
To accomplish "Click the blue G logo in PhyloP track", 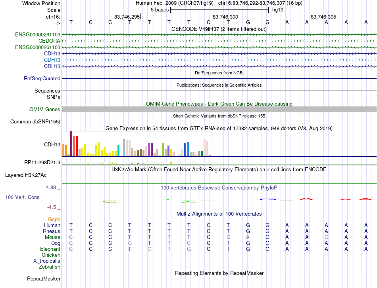I will click(x=268, y=199).
